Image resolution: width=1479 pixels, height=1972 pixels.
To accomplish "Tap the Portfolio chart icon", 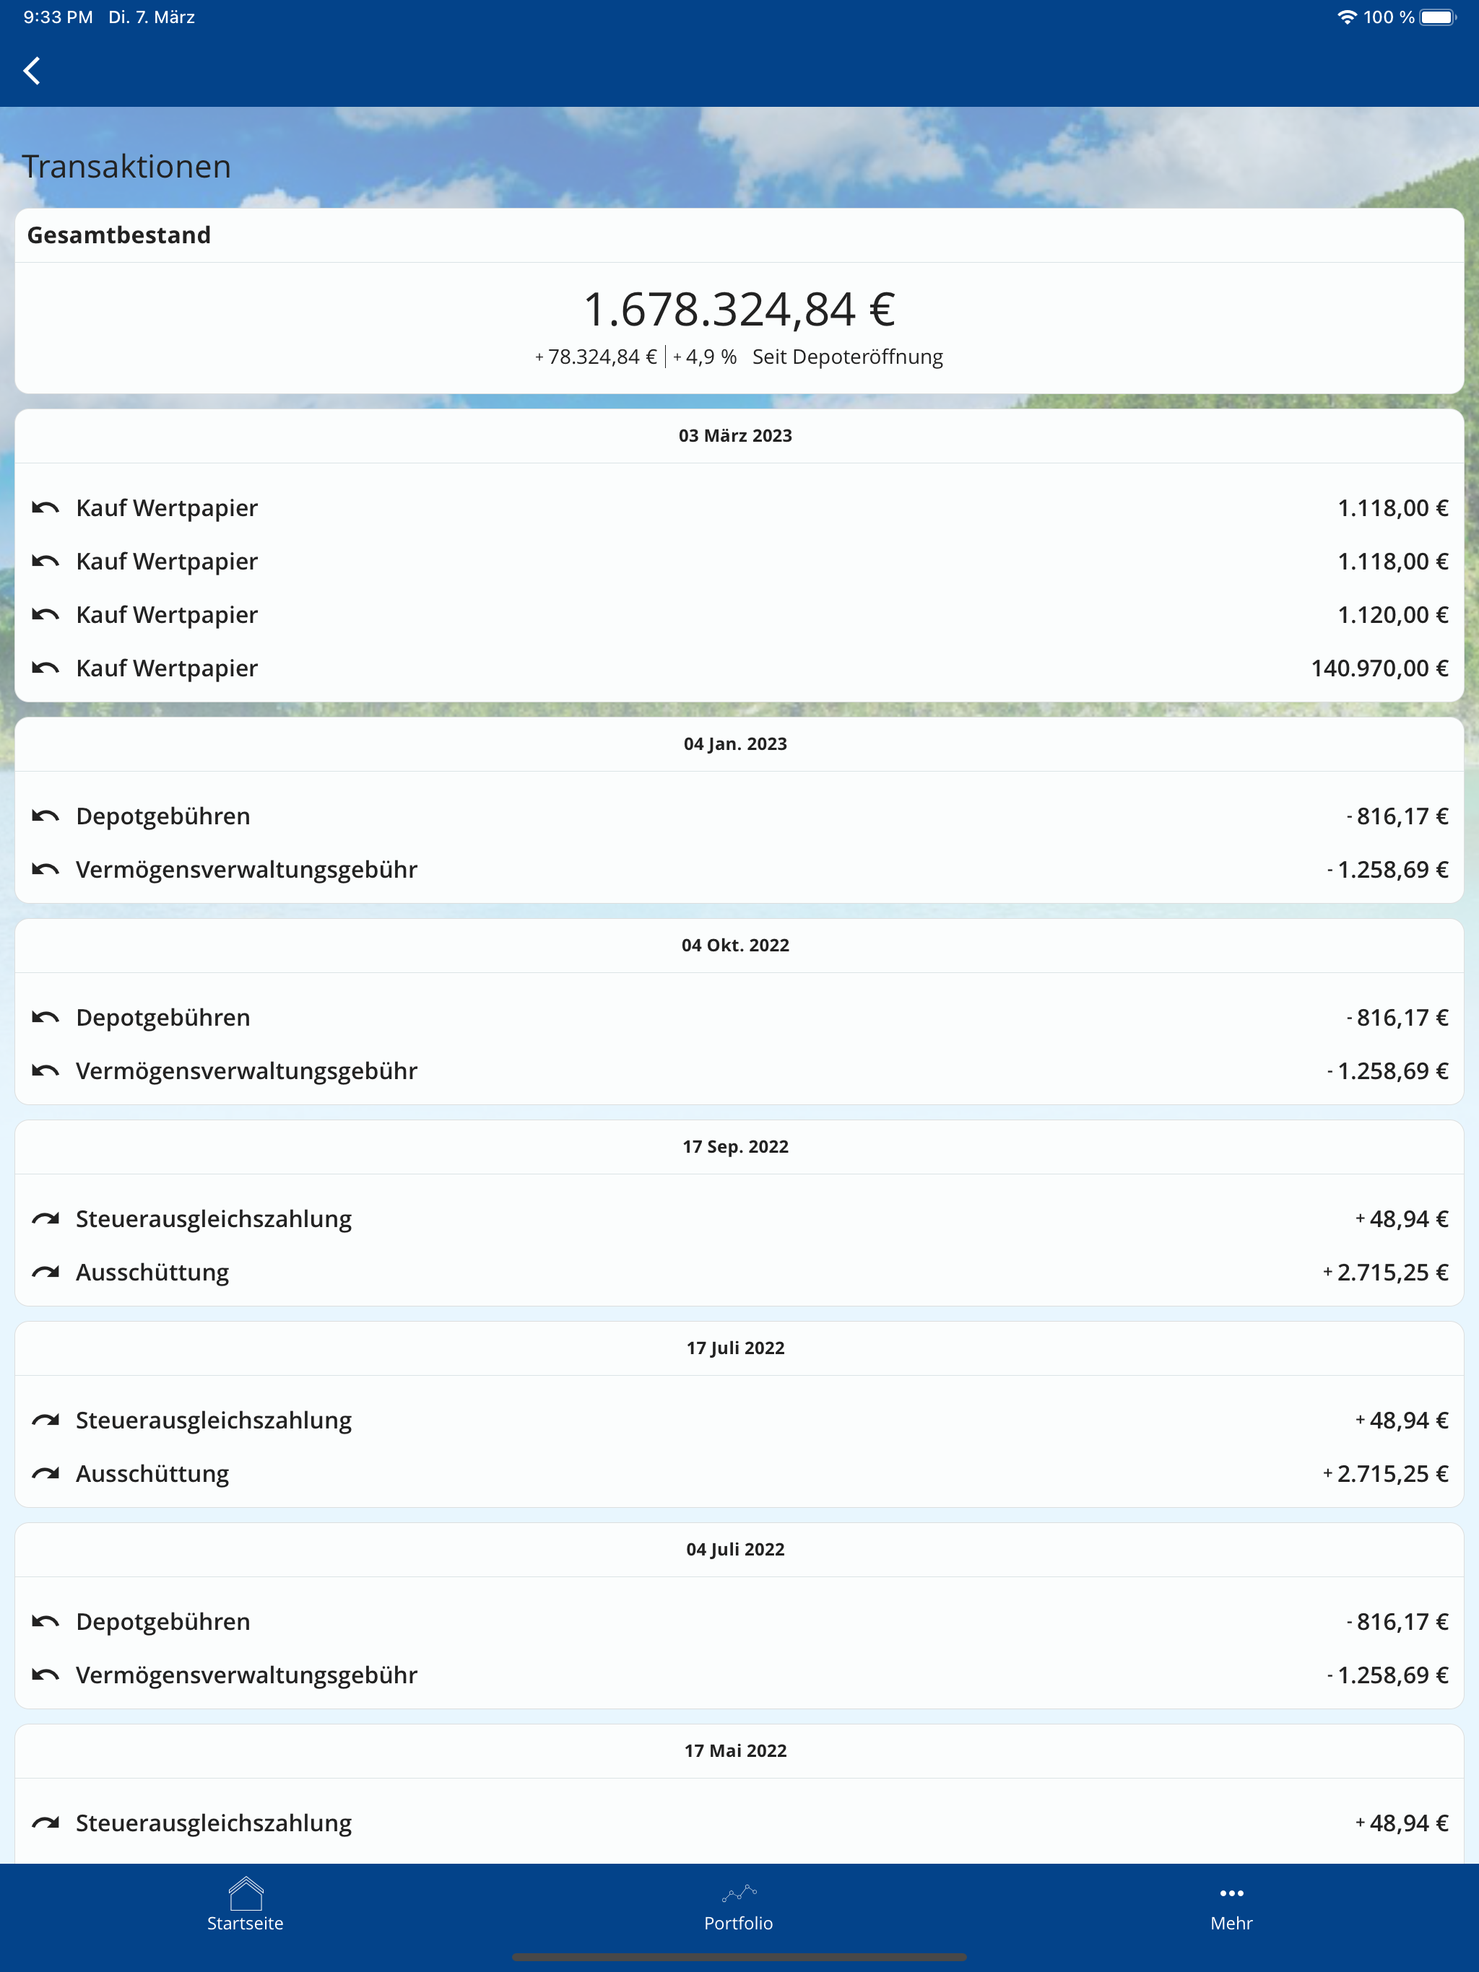I will [739, 1893].
